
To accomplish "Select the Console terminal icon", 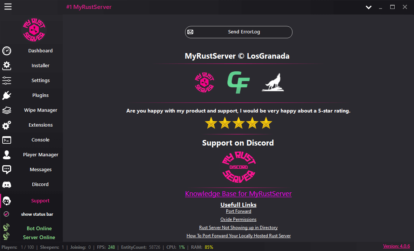I will (6, 140).
